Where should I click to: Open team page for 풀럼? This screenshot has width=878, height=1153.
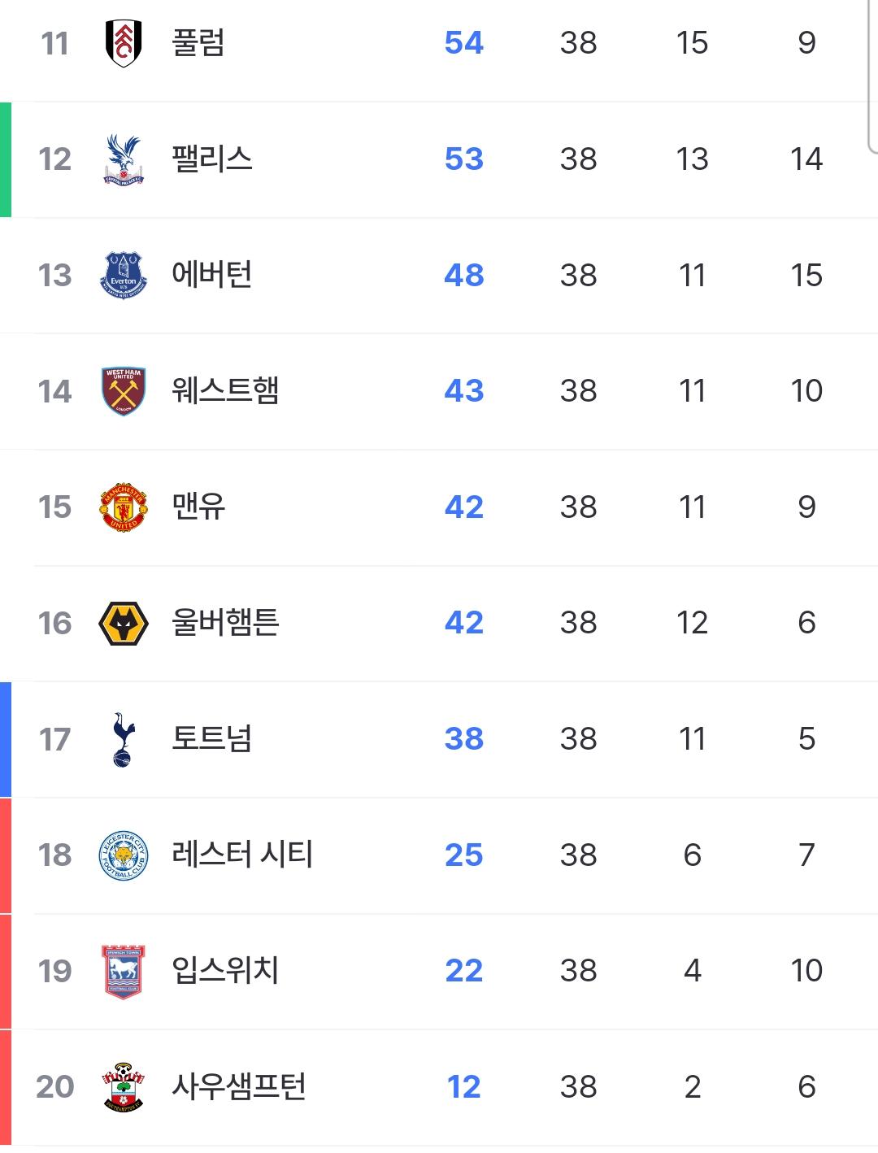tap(198, 42)
